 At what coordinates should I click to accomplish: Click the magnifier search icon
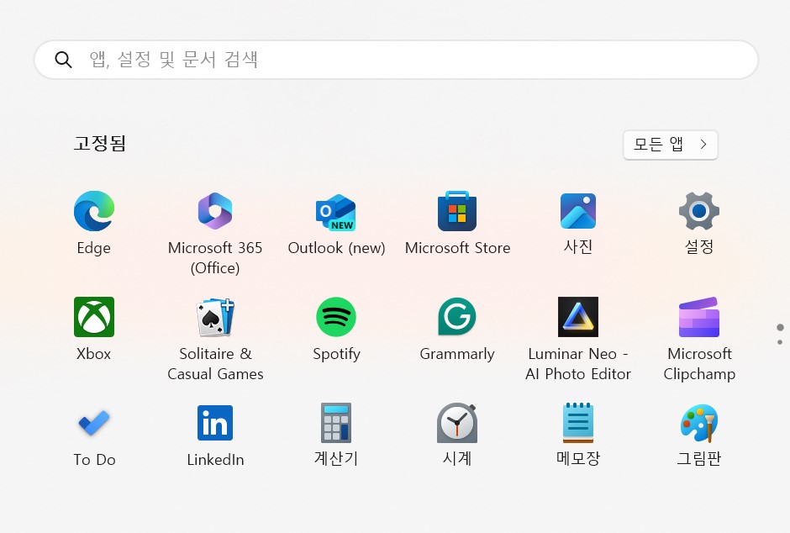click(64, 60)
